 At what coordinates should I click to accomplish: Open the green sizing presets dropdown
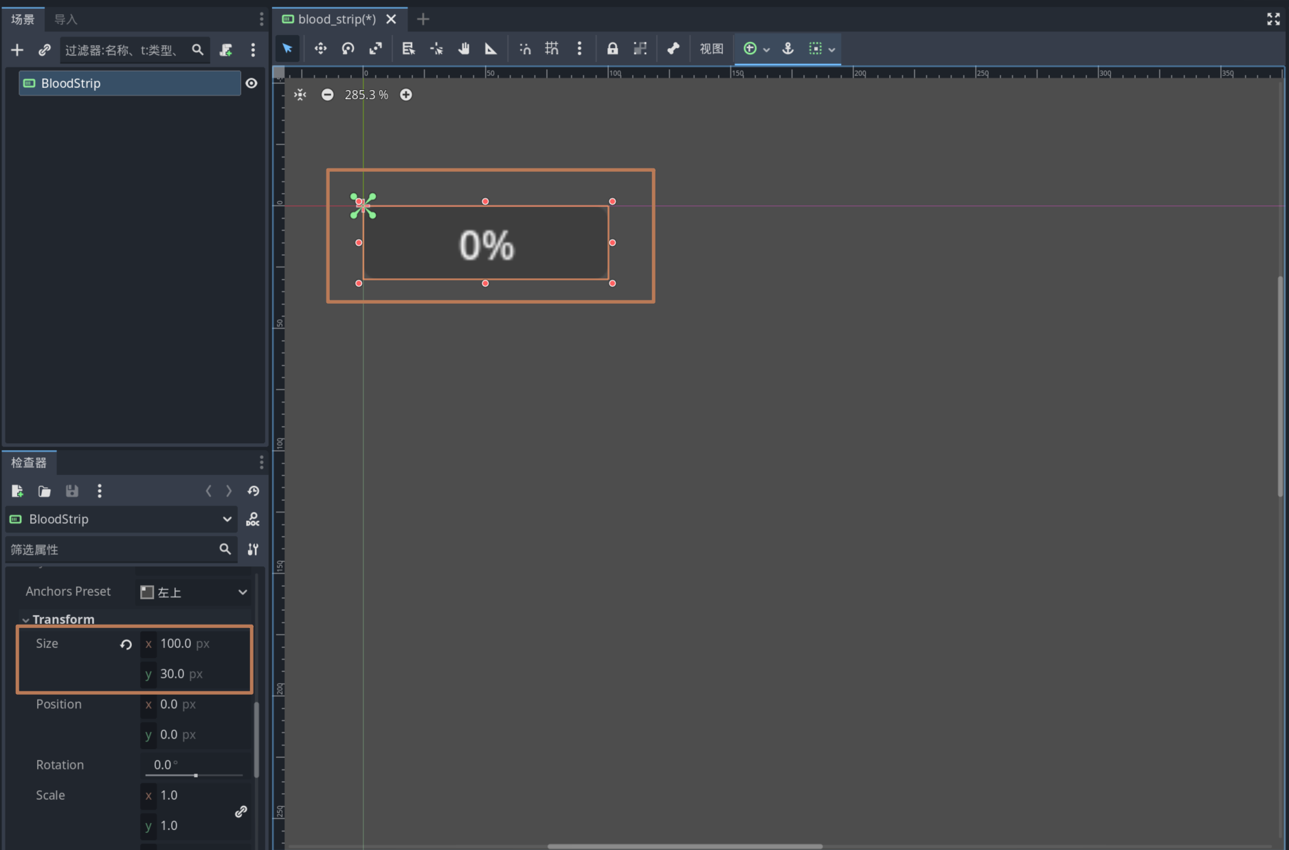[756, 49]
